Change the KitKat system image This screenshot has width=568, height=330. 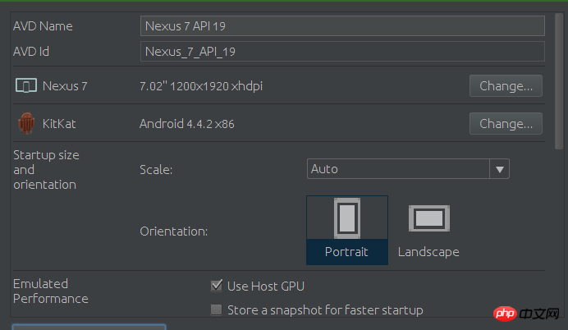click(x=506, y=123)
